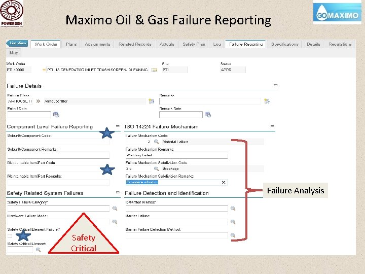Click the Hardware Failure Mode field
The image size is (365, 274).
pyautogui.click(x=58, y=222)
